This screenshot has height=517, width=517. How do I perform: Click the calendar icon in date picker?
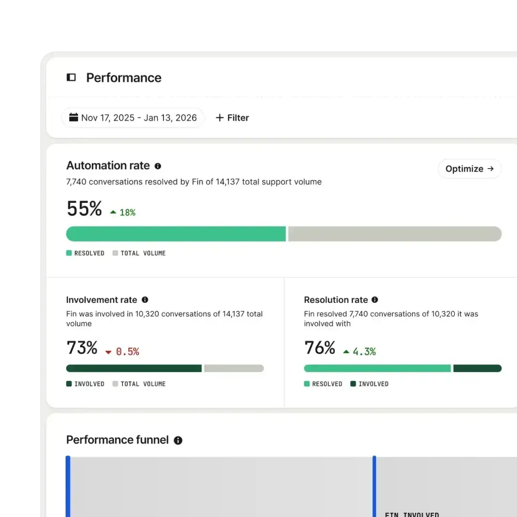coord(73,117)
